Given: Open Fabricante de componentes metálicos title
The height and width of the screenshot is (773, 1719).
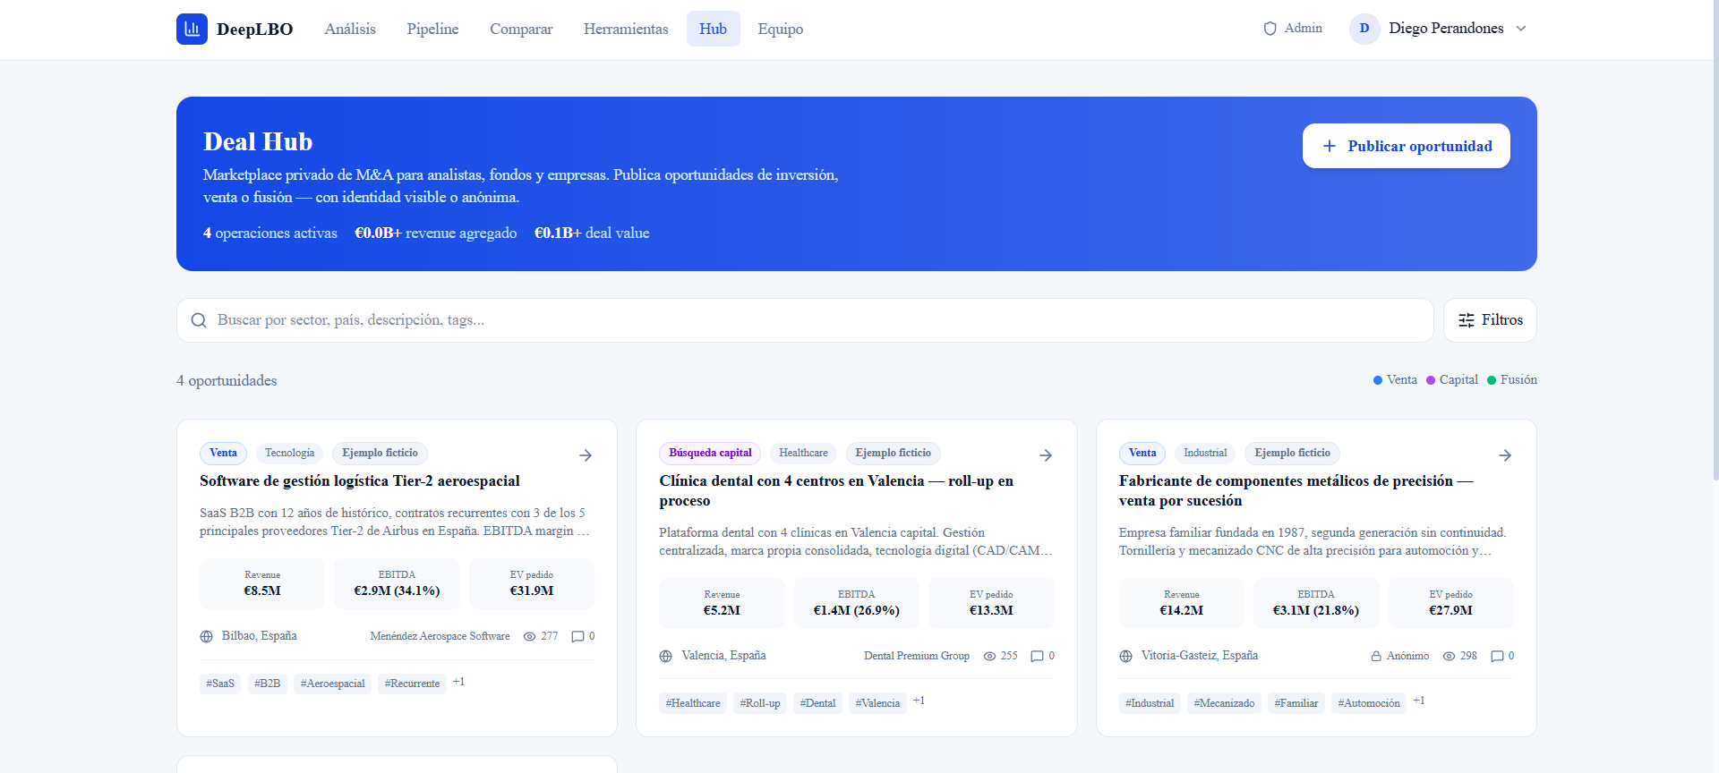Looking at the screenshot, I should pyautogui.click(x=1296, y=491).
